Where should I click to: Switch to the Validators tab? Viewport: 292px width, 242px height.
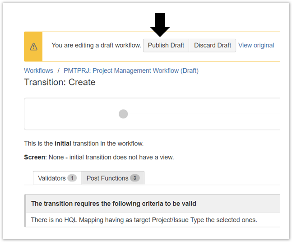[x=51, y=178]
